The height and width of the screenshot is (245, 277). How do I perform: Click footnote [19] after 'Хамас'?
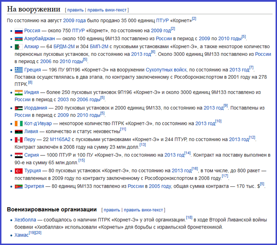32,233
